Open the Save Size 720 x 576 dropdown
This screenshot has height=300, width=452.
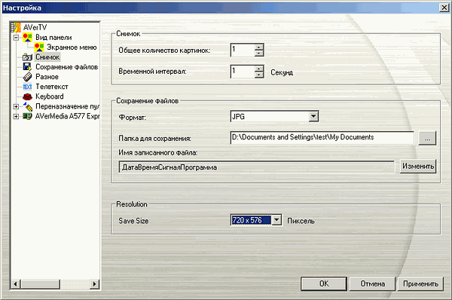point(276,220)
